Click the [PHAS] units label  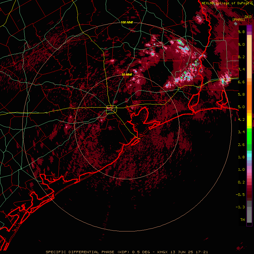(238, 19)
